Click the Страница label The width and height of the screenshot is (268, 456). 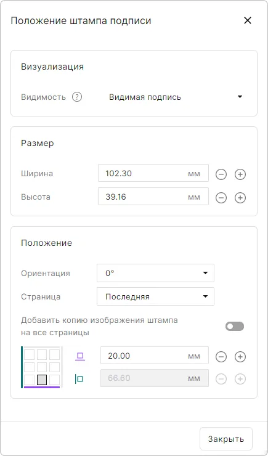pos(41,296)
